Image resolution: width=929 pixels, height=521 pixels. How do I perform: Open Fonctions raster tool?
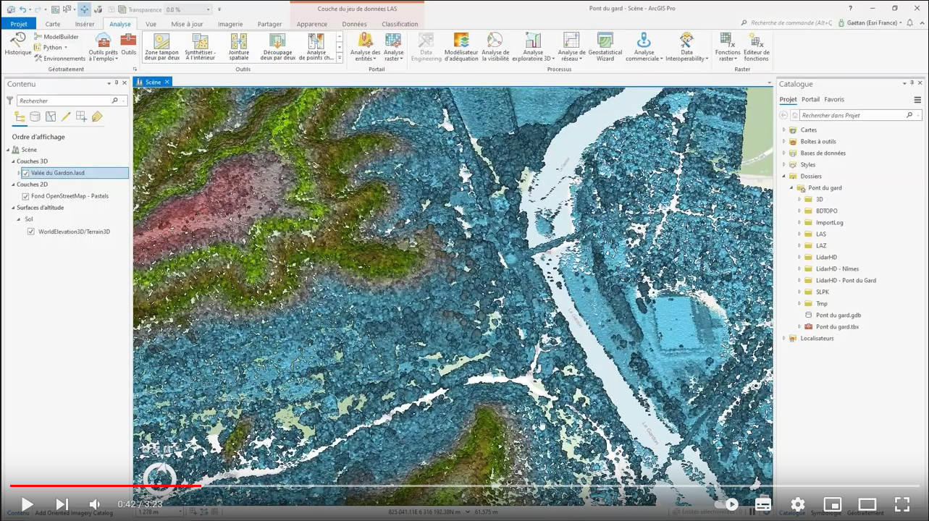click(x=728, y=46)
